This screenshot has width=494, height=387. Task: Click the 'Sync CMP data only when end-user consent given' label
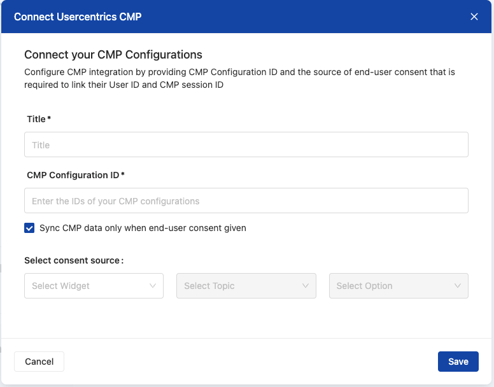(143, 228)
